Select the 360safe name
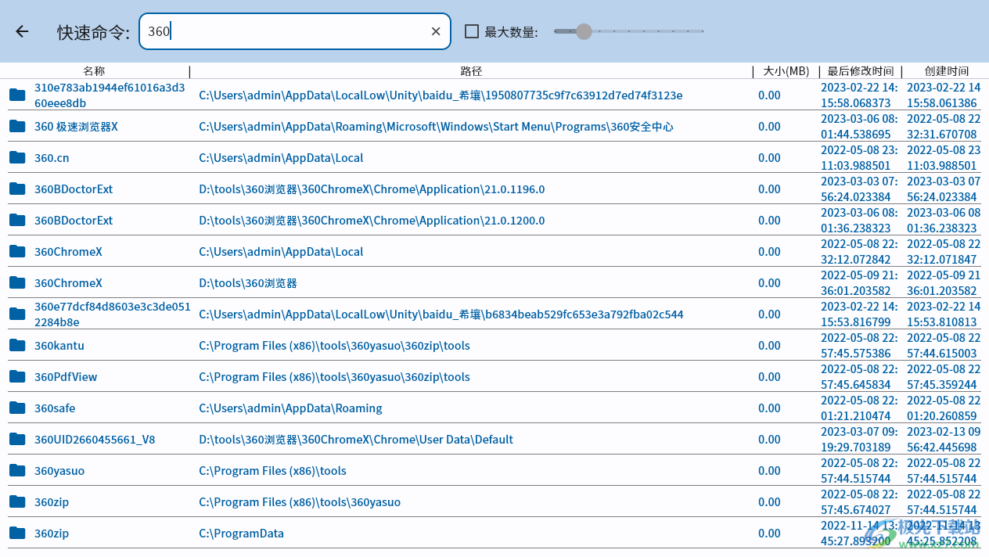Image resolution: width=989 pixels, height=557 pixels. coord(55,408)
